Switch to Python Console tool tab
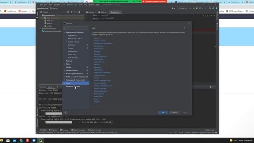 pos(94,130)
